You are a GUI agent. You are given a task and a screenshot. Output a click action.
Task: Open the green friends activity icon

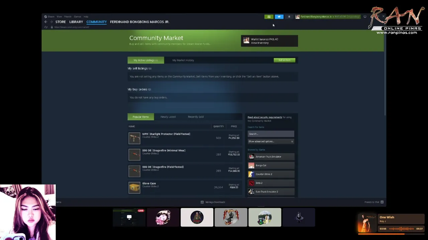(x=269, y=17)
